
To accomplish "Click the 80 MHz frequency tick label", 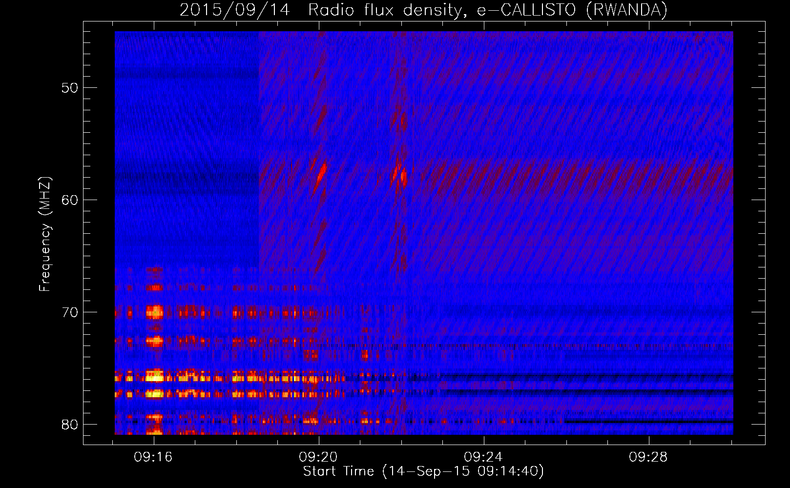I will click(70, 424).
